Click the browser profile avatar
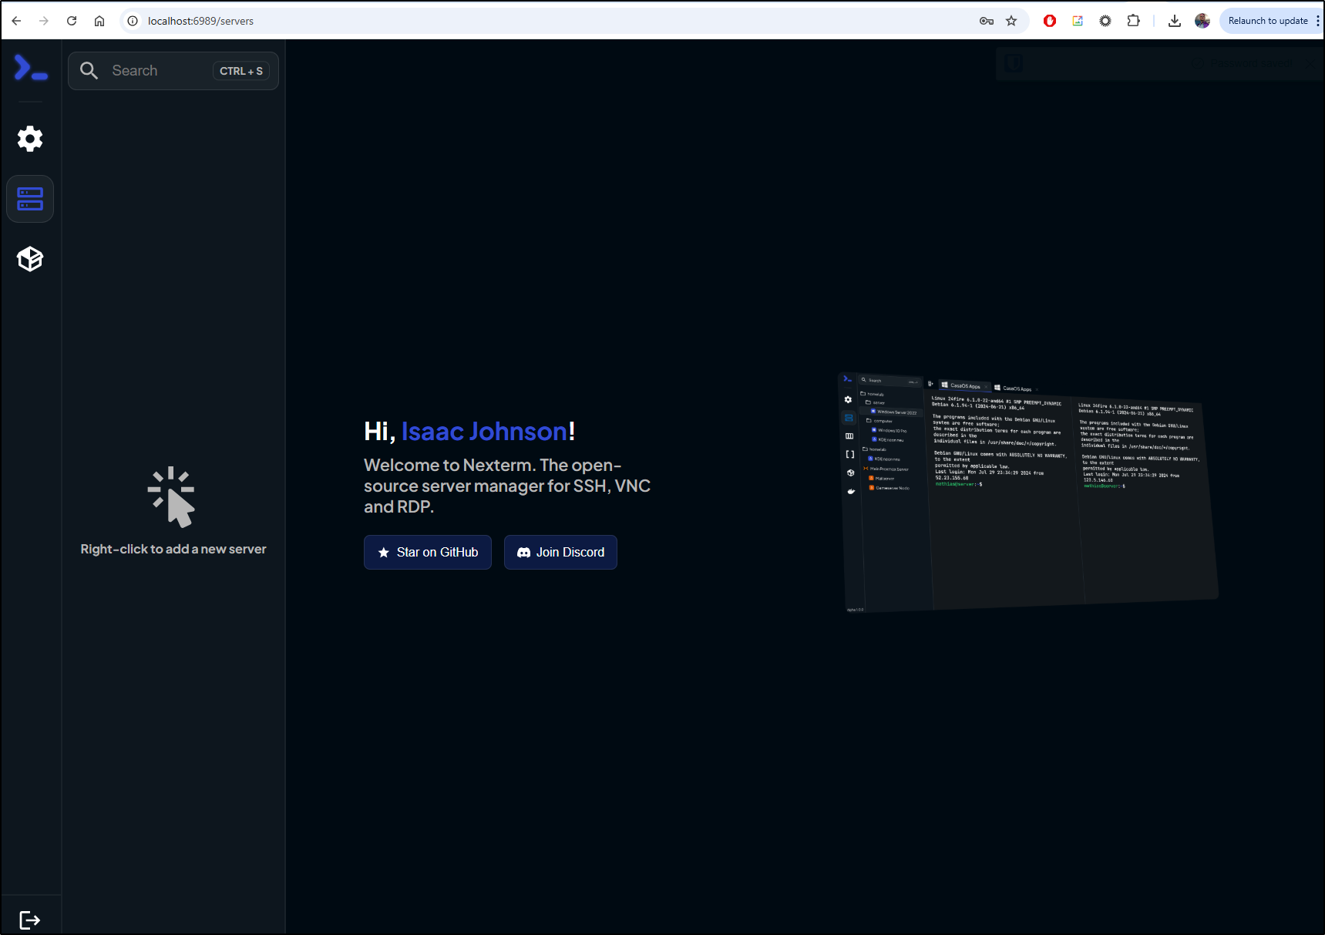 point(1202,21)
